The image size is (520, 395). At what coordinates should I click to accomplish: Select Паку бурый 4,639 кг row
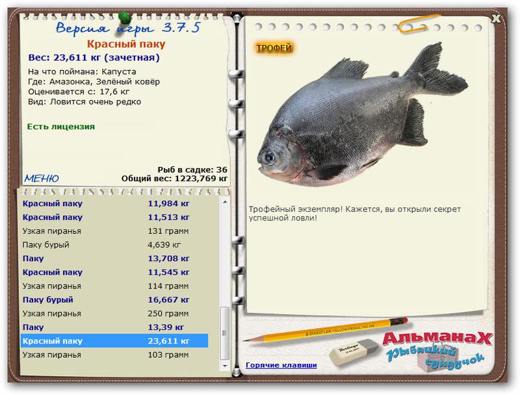114,244
